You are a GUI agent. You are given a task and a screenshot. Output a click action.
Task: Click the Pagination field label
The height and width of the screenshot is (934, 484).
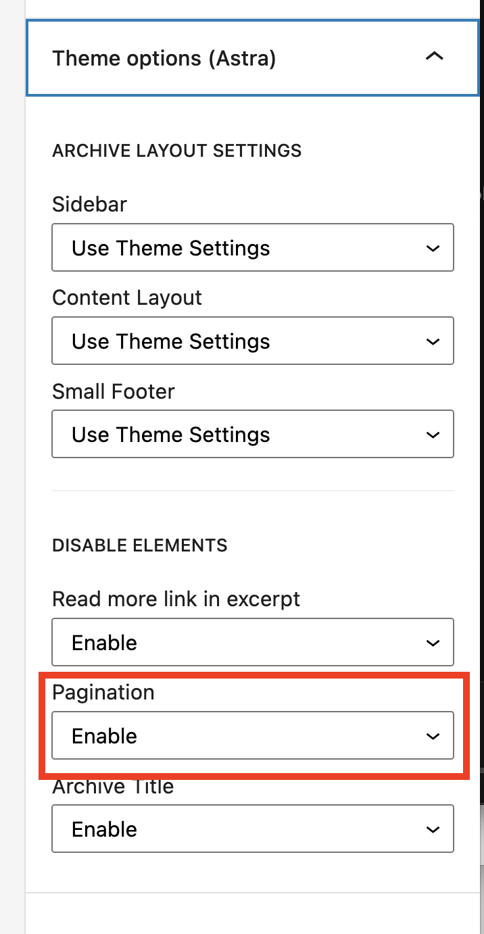coord(103,693)
